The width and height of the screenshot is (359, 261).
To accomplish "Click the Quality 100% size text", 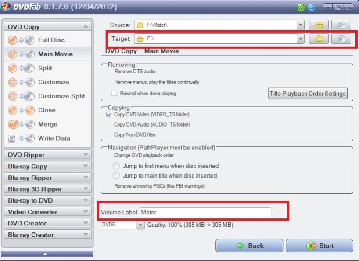I will pyautogui.click(x=190, y=225).
